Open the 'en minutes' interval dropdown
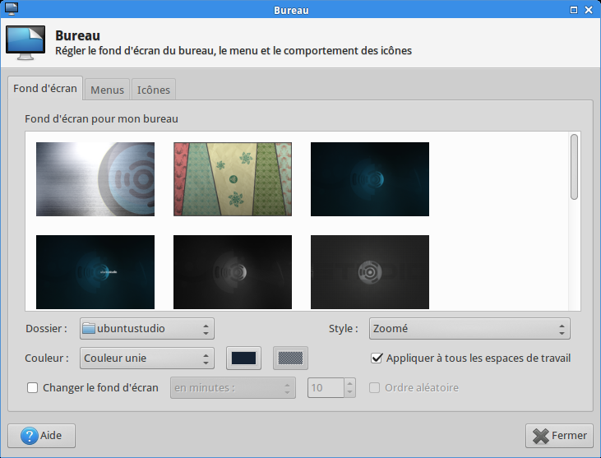This screenshot has height=458, width=601. [233, 387]
